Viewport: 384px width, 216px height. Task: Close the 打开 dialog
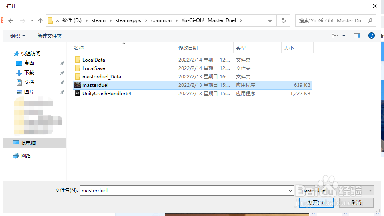pyautogui.click(x=375, y=6)
